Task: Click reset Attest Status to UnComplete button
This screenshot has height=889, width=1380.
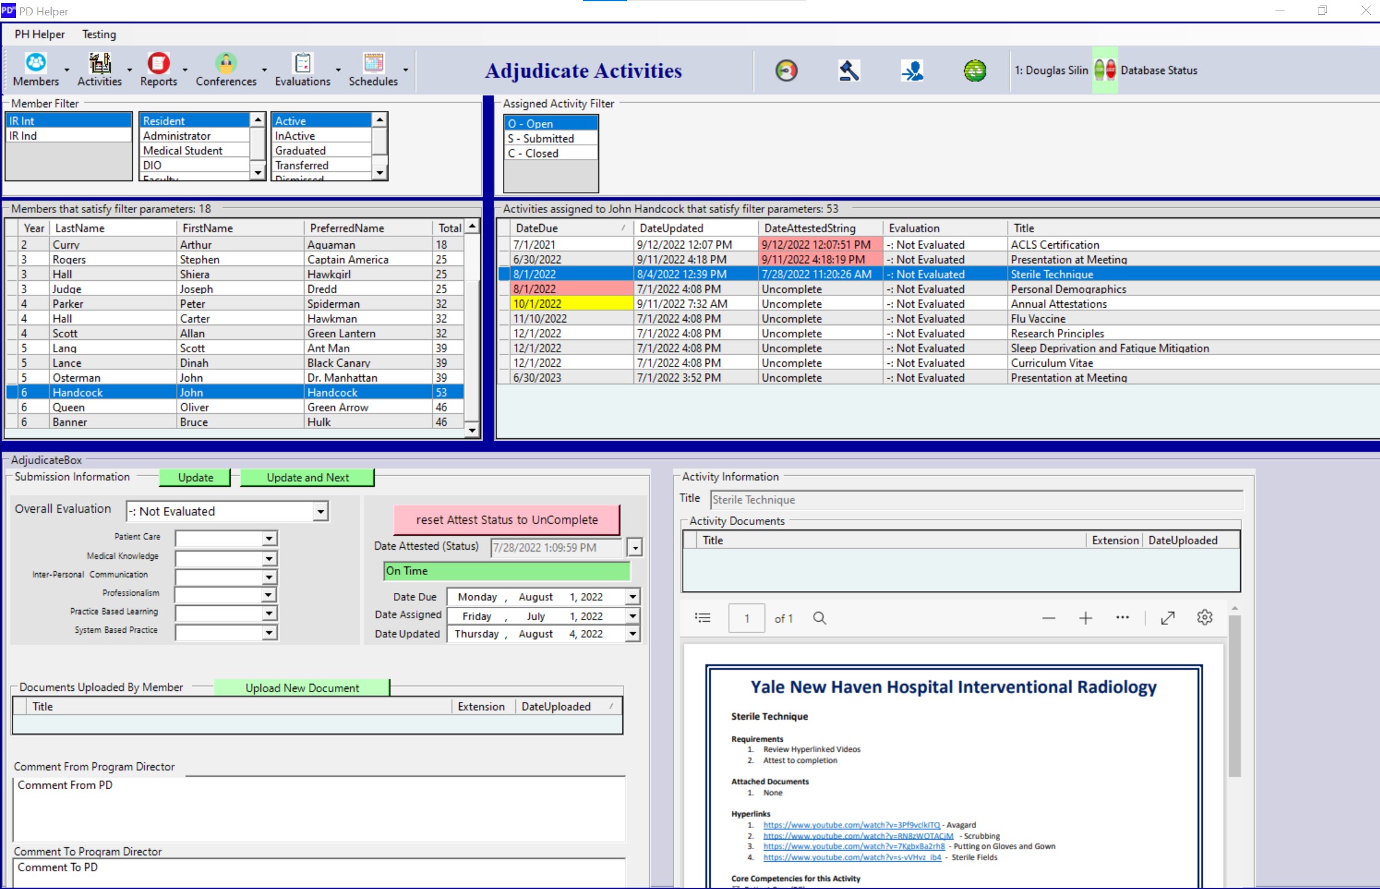Action: (x=507, y=520)
